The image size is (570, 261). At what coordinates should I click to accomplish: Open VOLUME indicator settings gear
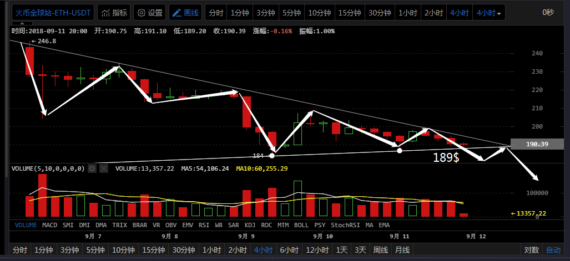92,168
